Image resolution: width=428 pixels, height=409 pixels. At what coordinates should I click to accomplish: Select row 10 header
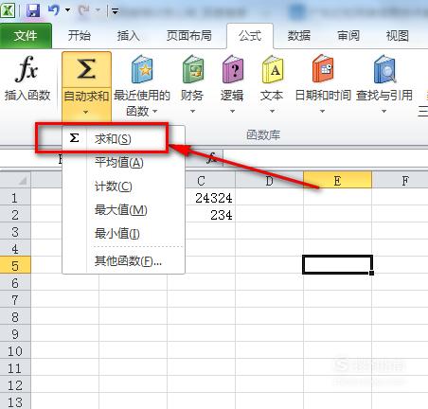(x=15, y=351)
